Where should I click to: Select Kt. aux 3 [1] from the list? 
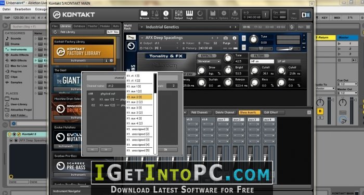pyautogui.click(x=139, y=108)
